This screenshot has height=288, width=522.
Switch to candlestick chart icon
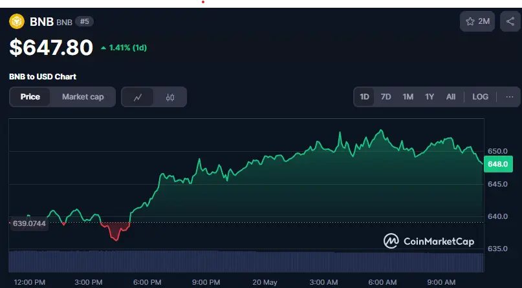coord(170,98)
